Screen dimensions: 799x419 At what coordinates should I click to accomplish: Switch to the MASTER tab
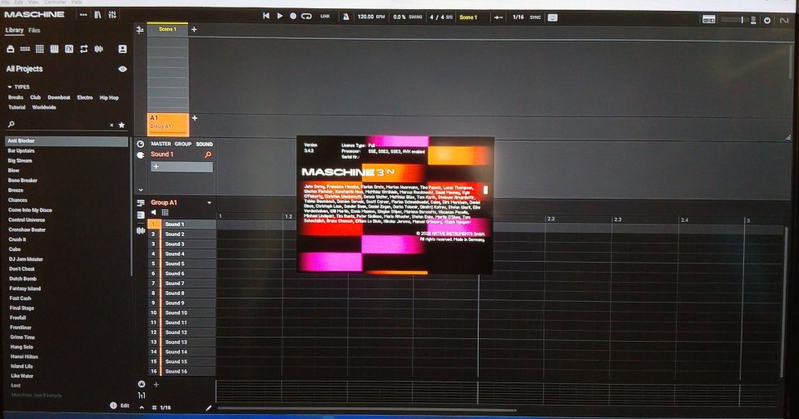click(x=161, y=144)
